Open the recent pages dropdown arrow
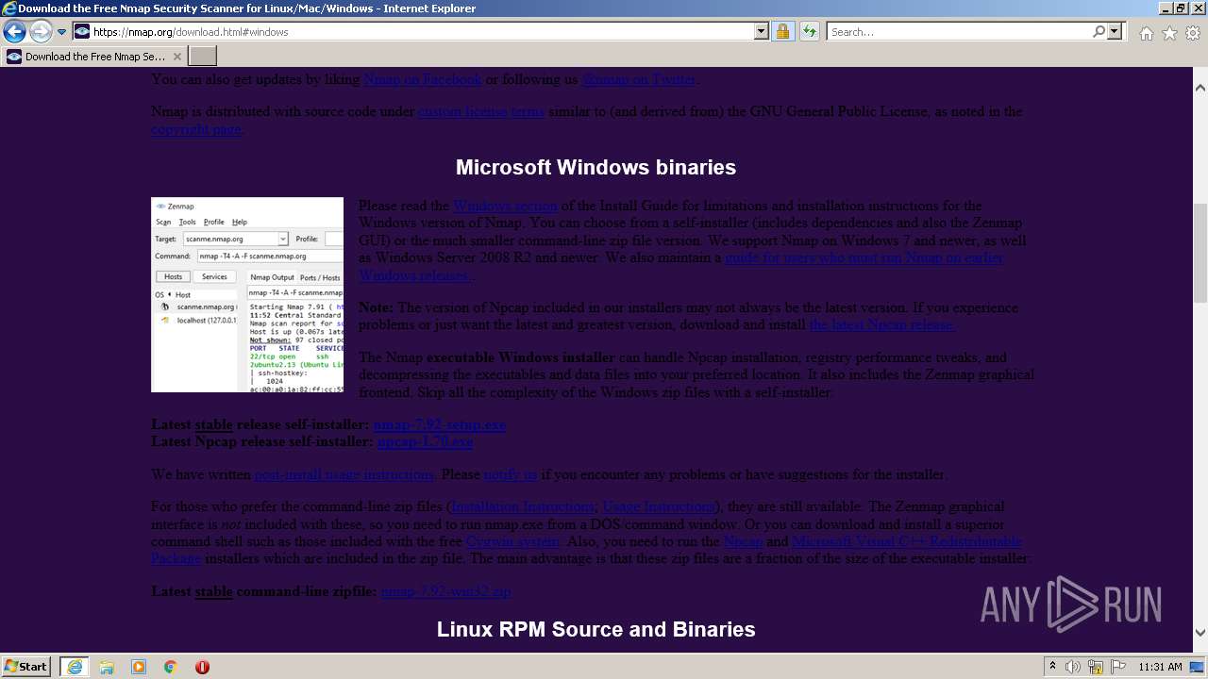Viewport: 1208px width, 679px height. (61, 32)
